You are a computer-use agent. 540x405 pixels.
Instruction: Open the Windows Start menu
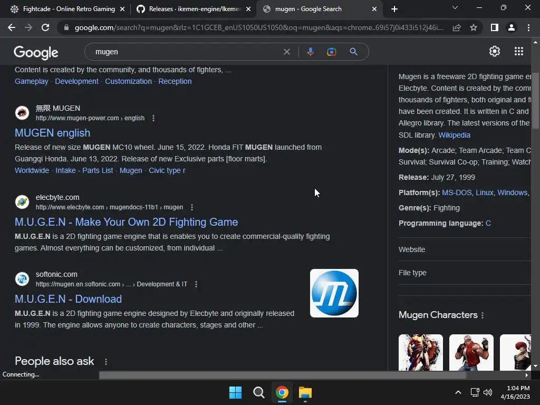[236, 392]
